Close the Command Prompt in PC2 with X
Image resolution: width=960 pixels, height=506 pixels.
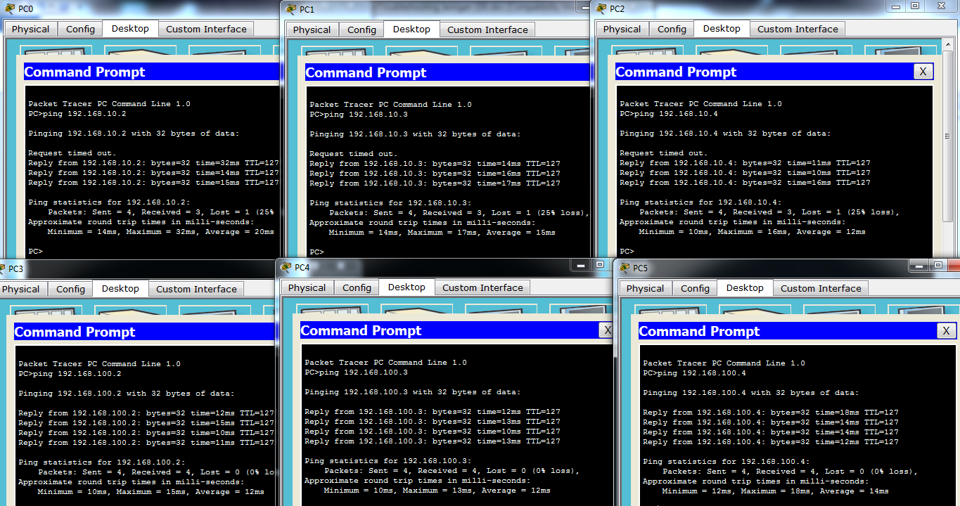[923, 72]
